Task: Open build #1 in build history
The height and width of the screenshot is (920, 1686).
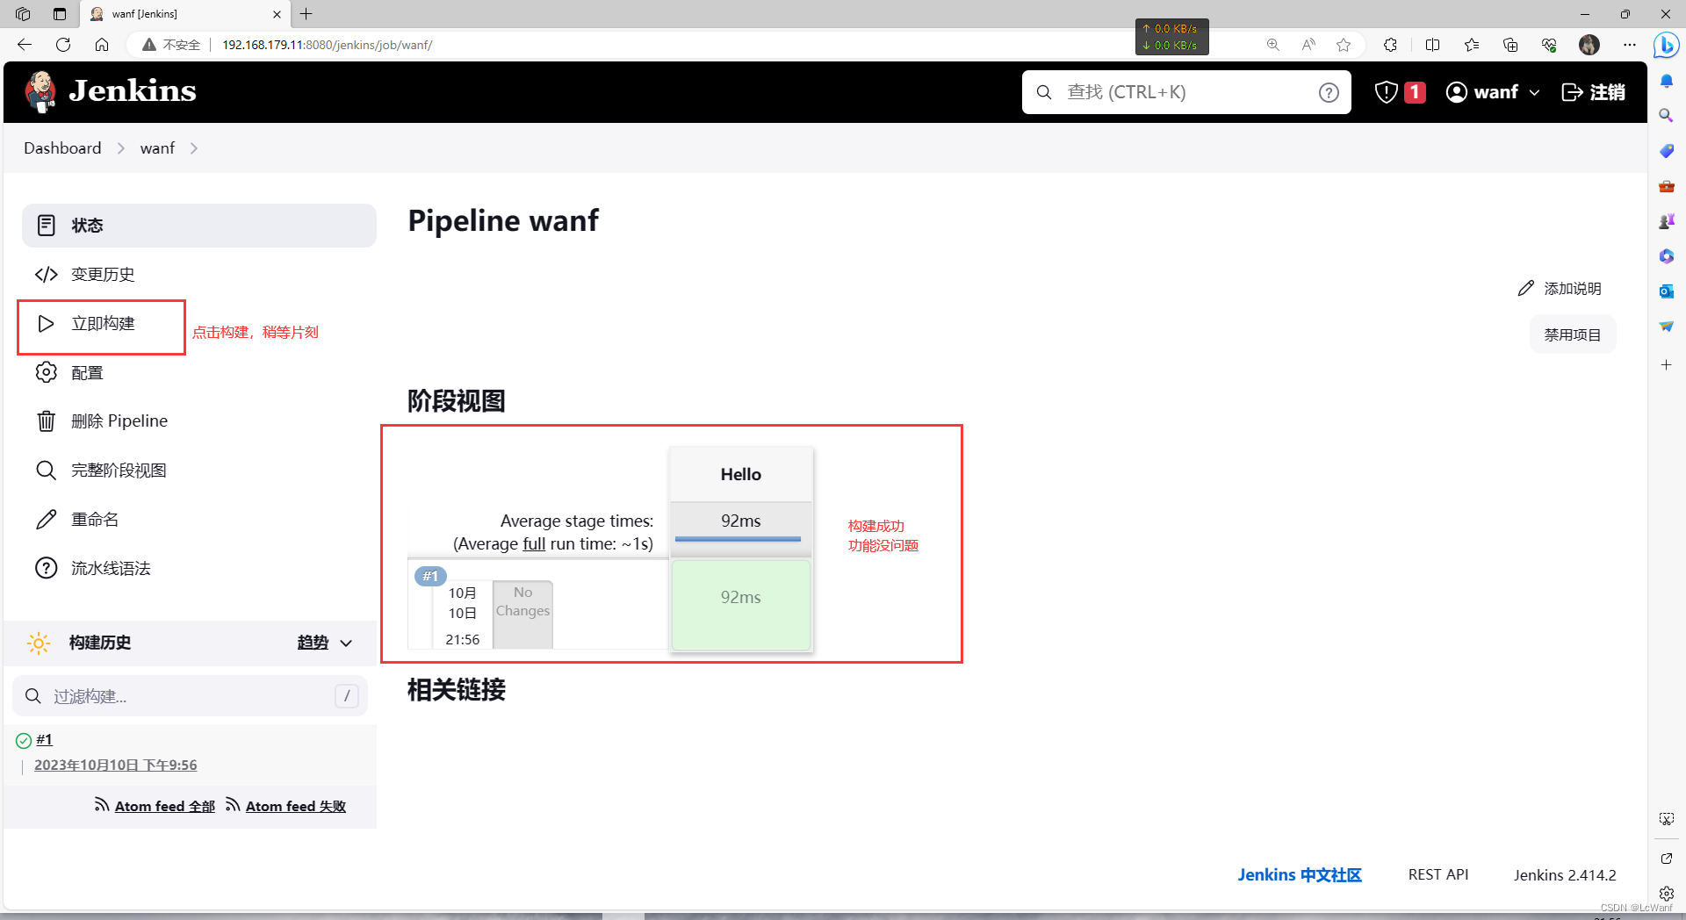Action: pyautogui.click(x=45, y=740)
